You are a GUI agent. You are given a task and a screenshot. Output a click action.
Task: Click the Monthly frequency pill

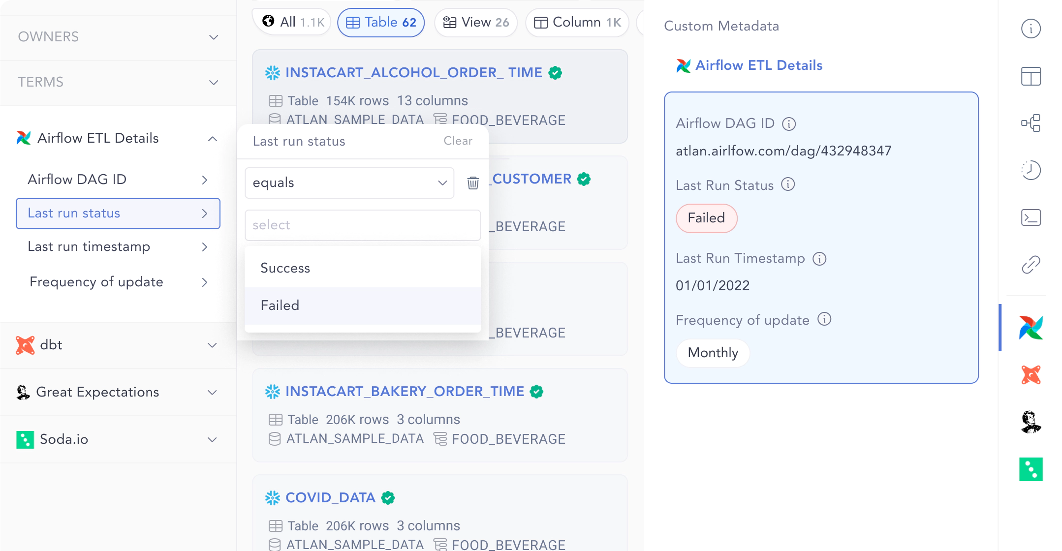(713, 353)
